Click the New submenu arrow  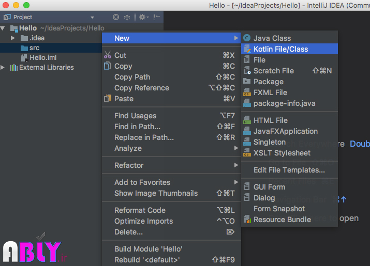pyautogui.click(x=236, y=38)
